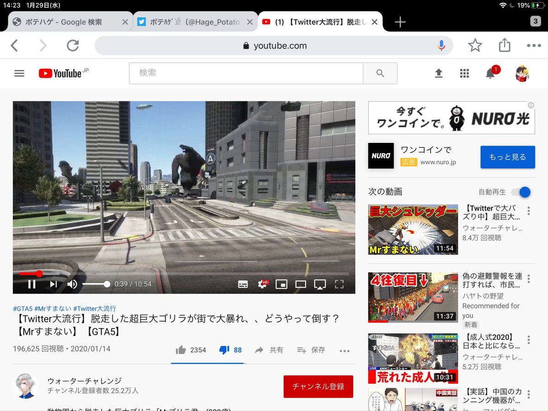Open 偽の避難警報を連打すれば video title
The image size is (548, 411).
coord(492,281)
